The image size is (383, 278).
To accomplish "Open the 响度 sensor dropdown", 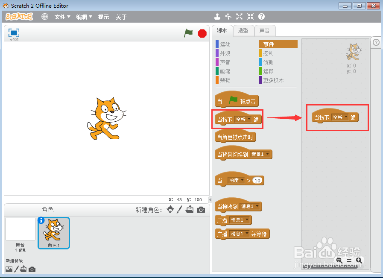I will (x=236, y=180).
